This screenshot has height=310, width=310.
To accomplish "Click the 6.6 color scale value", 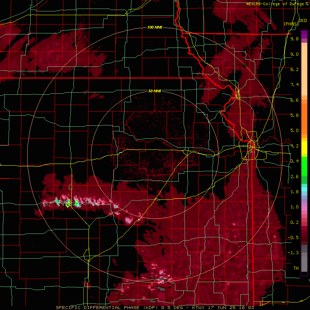I will click(x=294, y=100).
